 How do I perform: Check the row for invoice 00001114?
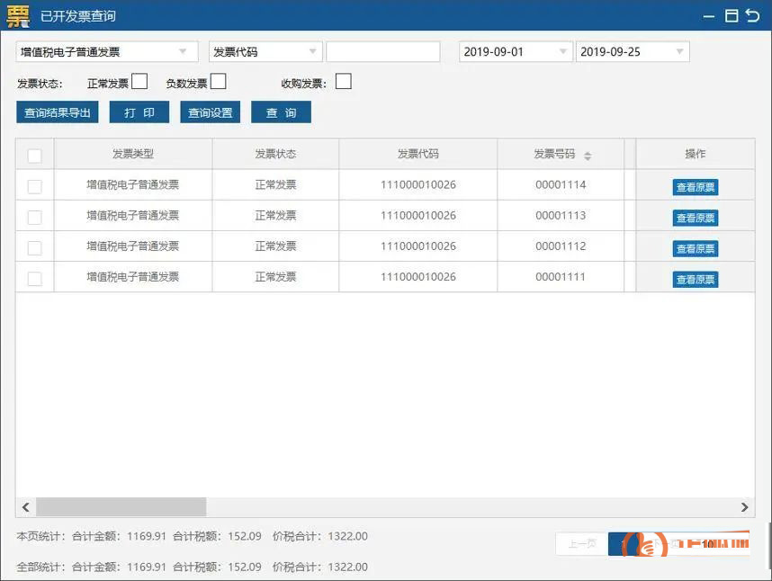pyautogui.click(x=34, y=186)
